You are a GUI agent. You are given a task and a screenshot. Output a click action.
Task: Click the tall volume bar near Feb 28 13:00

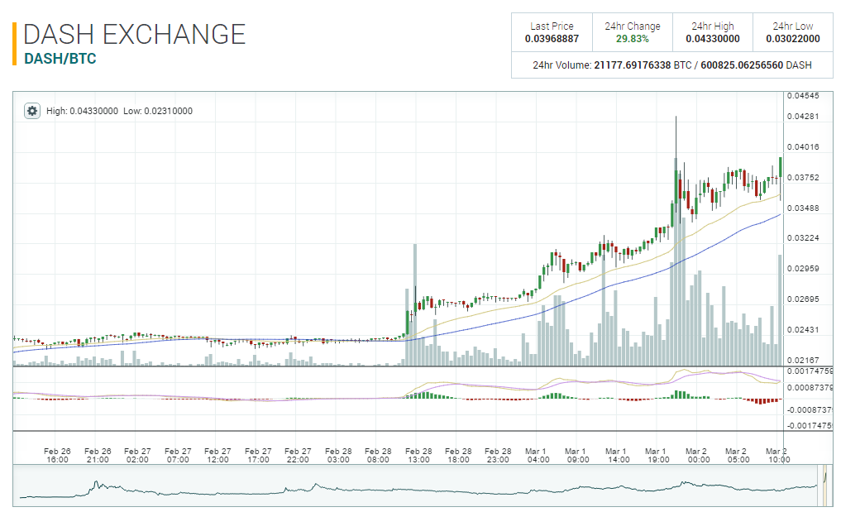click(414, 306)
